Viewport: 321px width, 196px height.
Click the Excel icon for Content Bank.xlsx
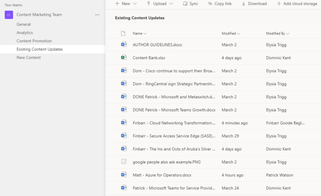123,58
